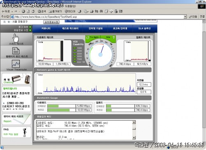The image size is (206, 150).
Task: Open the Media (미디어) toolbar button
Action: pos(70,12)
